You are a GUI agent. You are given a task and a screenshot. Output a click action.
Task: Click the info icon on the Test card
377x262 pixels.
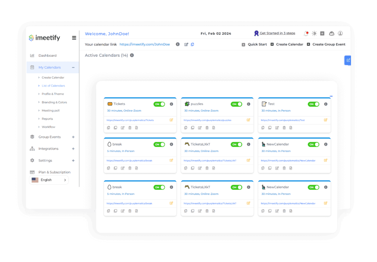325,104
